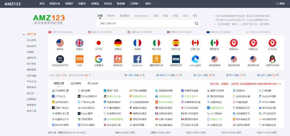The width and height of the screenshot is (290, 136).
Task: Go to 独立站 in the left sidebar
Action: pyautogui.click(x=30, y=93)
